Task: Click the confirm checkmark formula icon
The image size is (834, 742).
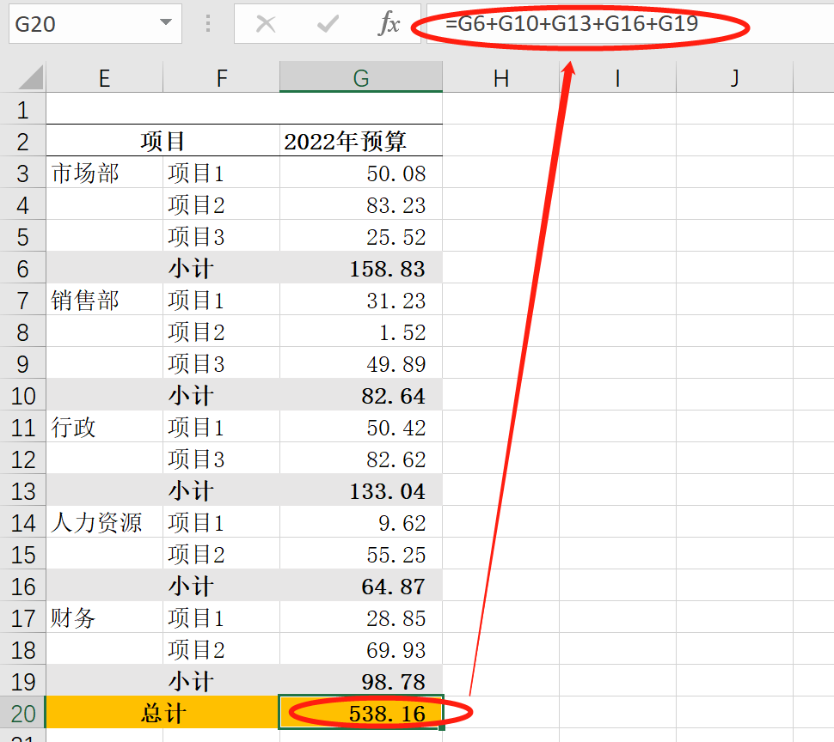Action: 328,24
